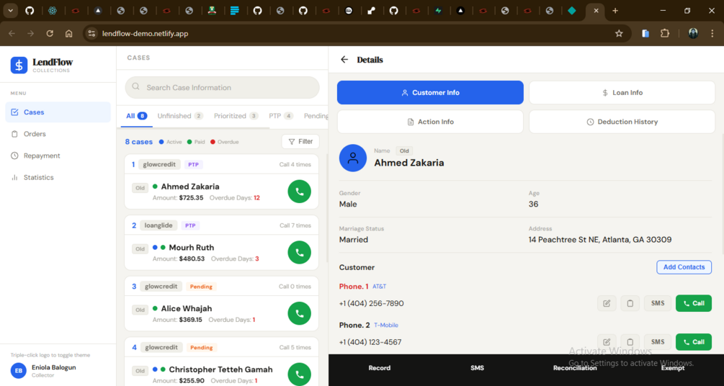This screenshot has height=386, width=724.
Task: Open the Filter options for cases
Action: 300,142
